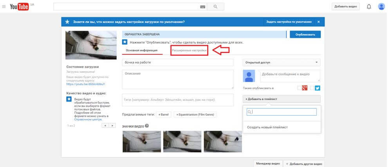
Task: Add the suggested Barrel tag
Action: coord(164,115)
